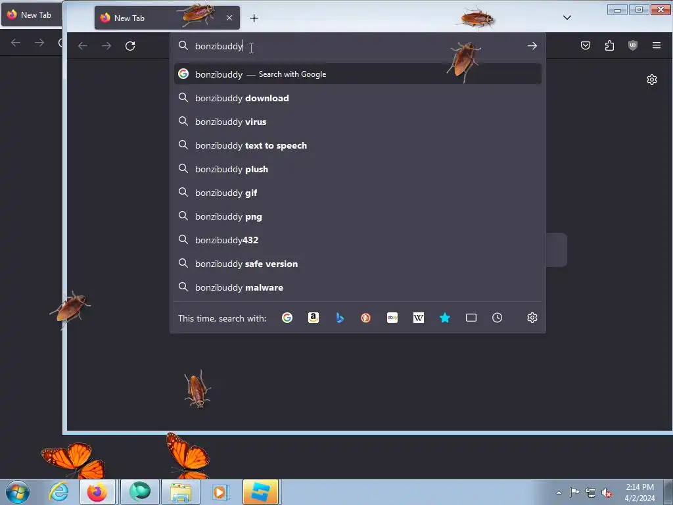Open Windows Explorer folder in taskbar

tap(181, 492)
